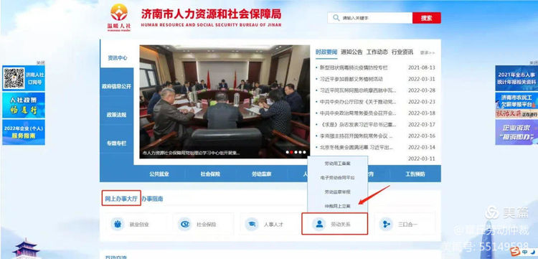Click the meeting photo in the slideshow
Image resolution: width=538 pixels, height=259 pixels.
tap(225, 102)
